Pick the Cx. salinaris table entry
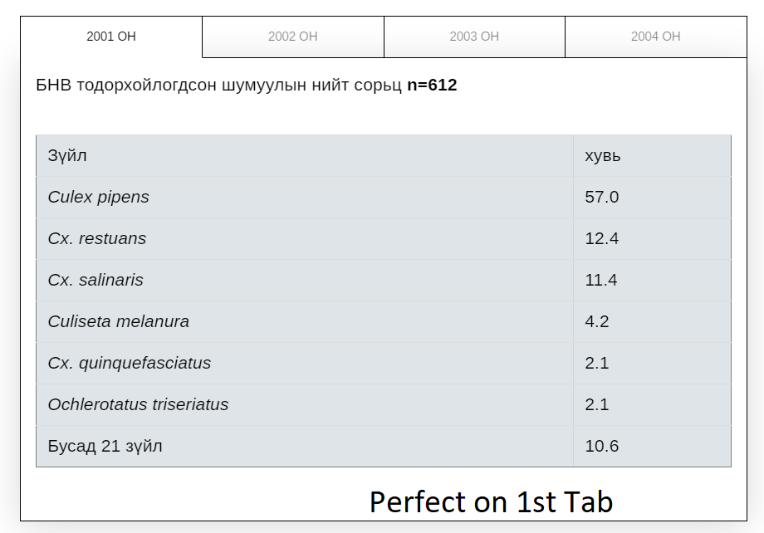764x533 pixels. coord(95,280)
